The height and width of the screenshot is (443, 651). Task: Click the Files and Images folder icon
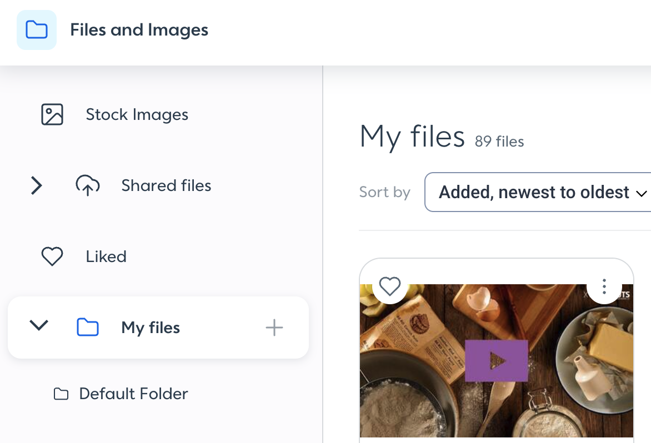37,30
